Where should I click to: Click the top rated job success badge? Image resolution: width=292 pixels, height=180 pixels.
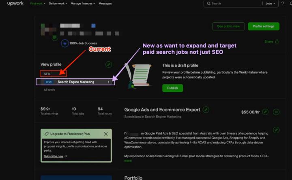point(64,43)
